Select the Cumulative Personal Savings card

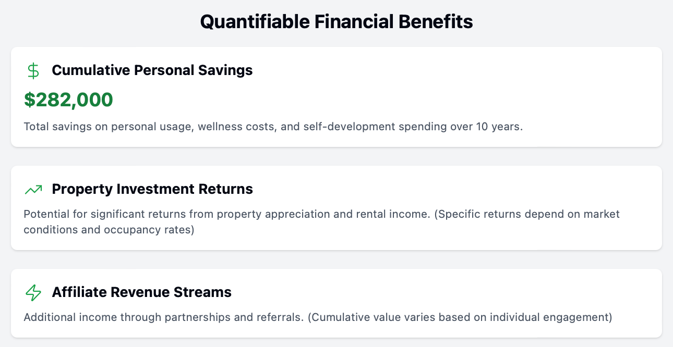coord(336,97)
